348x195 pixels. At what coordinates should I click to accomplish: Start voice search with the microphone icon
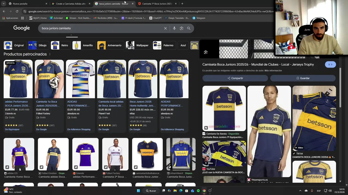pyautogui.click(x=174, y=28)
